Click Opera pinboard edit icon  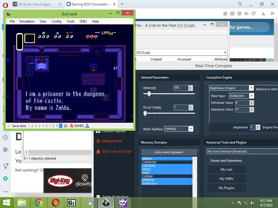[225, 14]
